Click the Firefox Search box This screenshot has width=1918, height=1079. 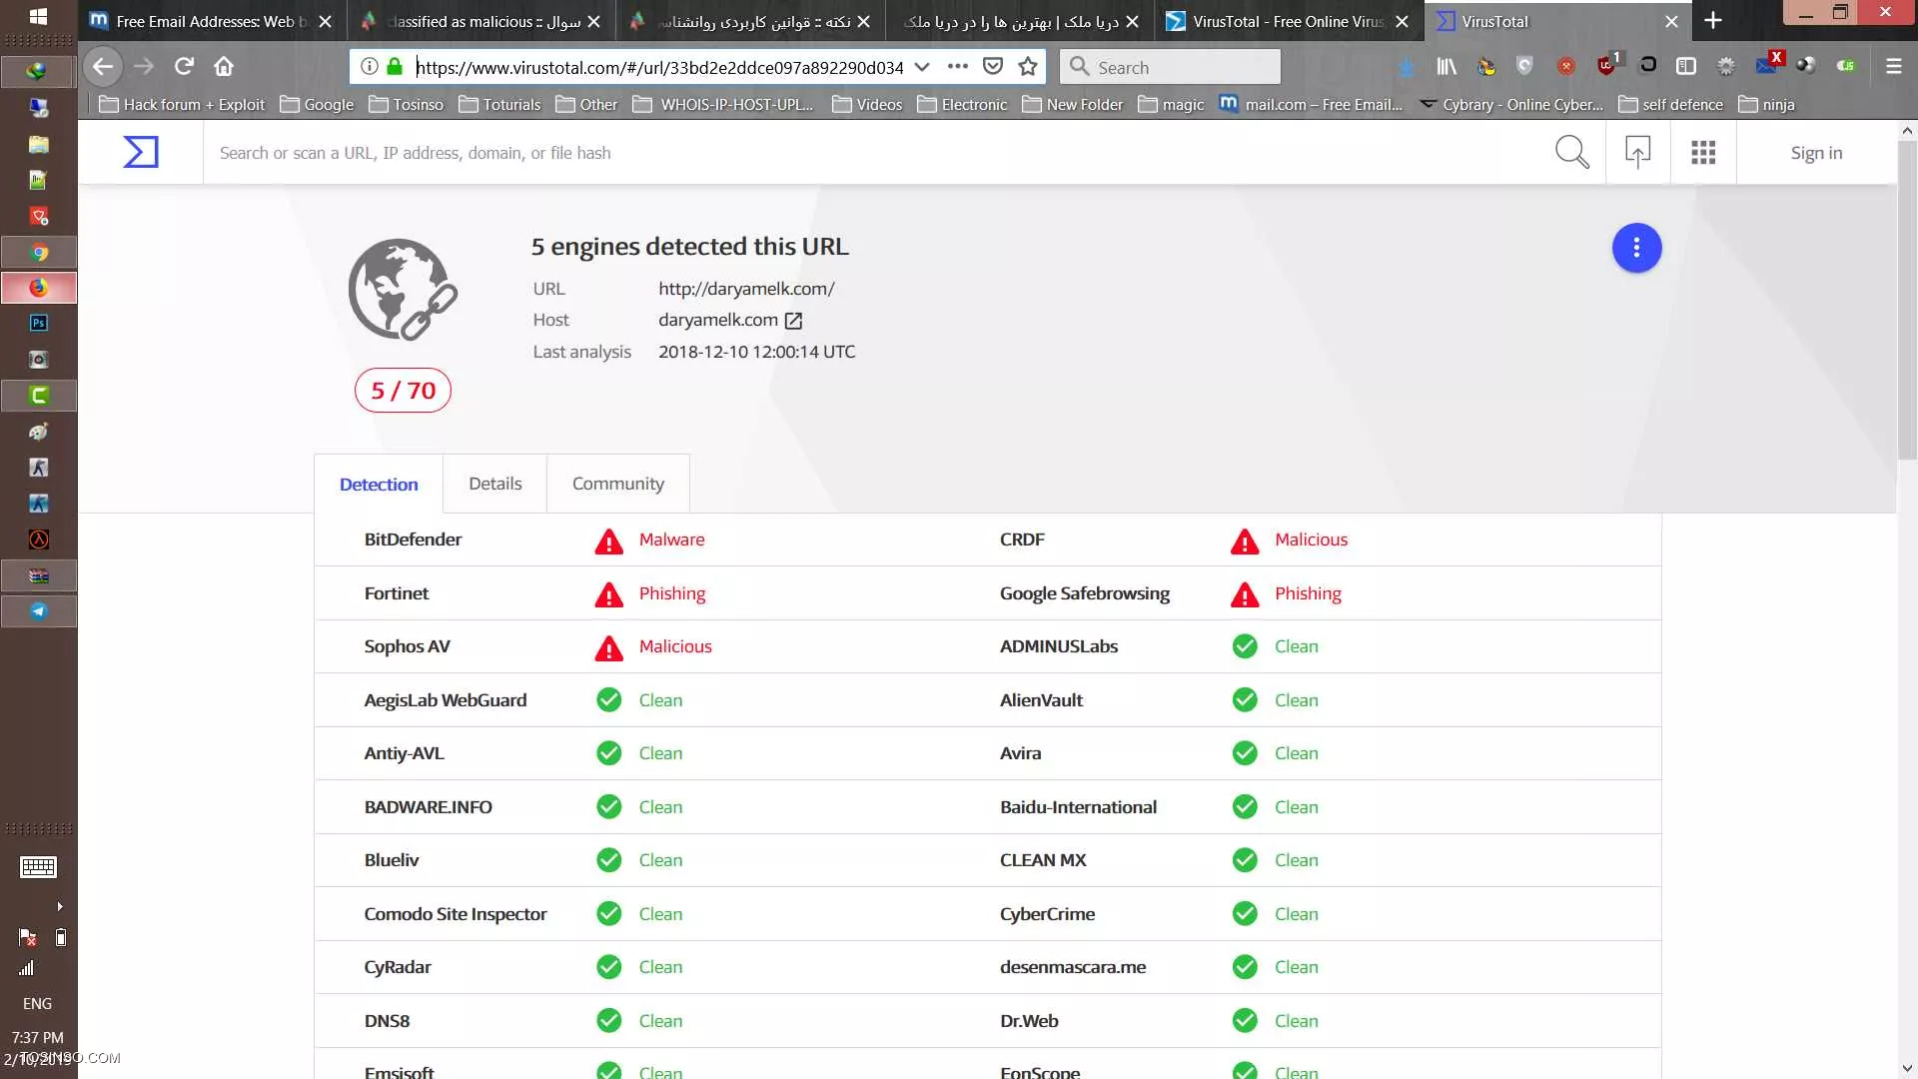click(x=1170, y=67)
